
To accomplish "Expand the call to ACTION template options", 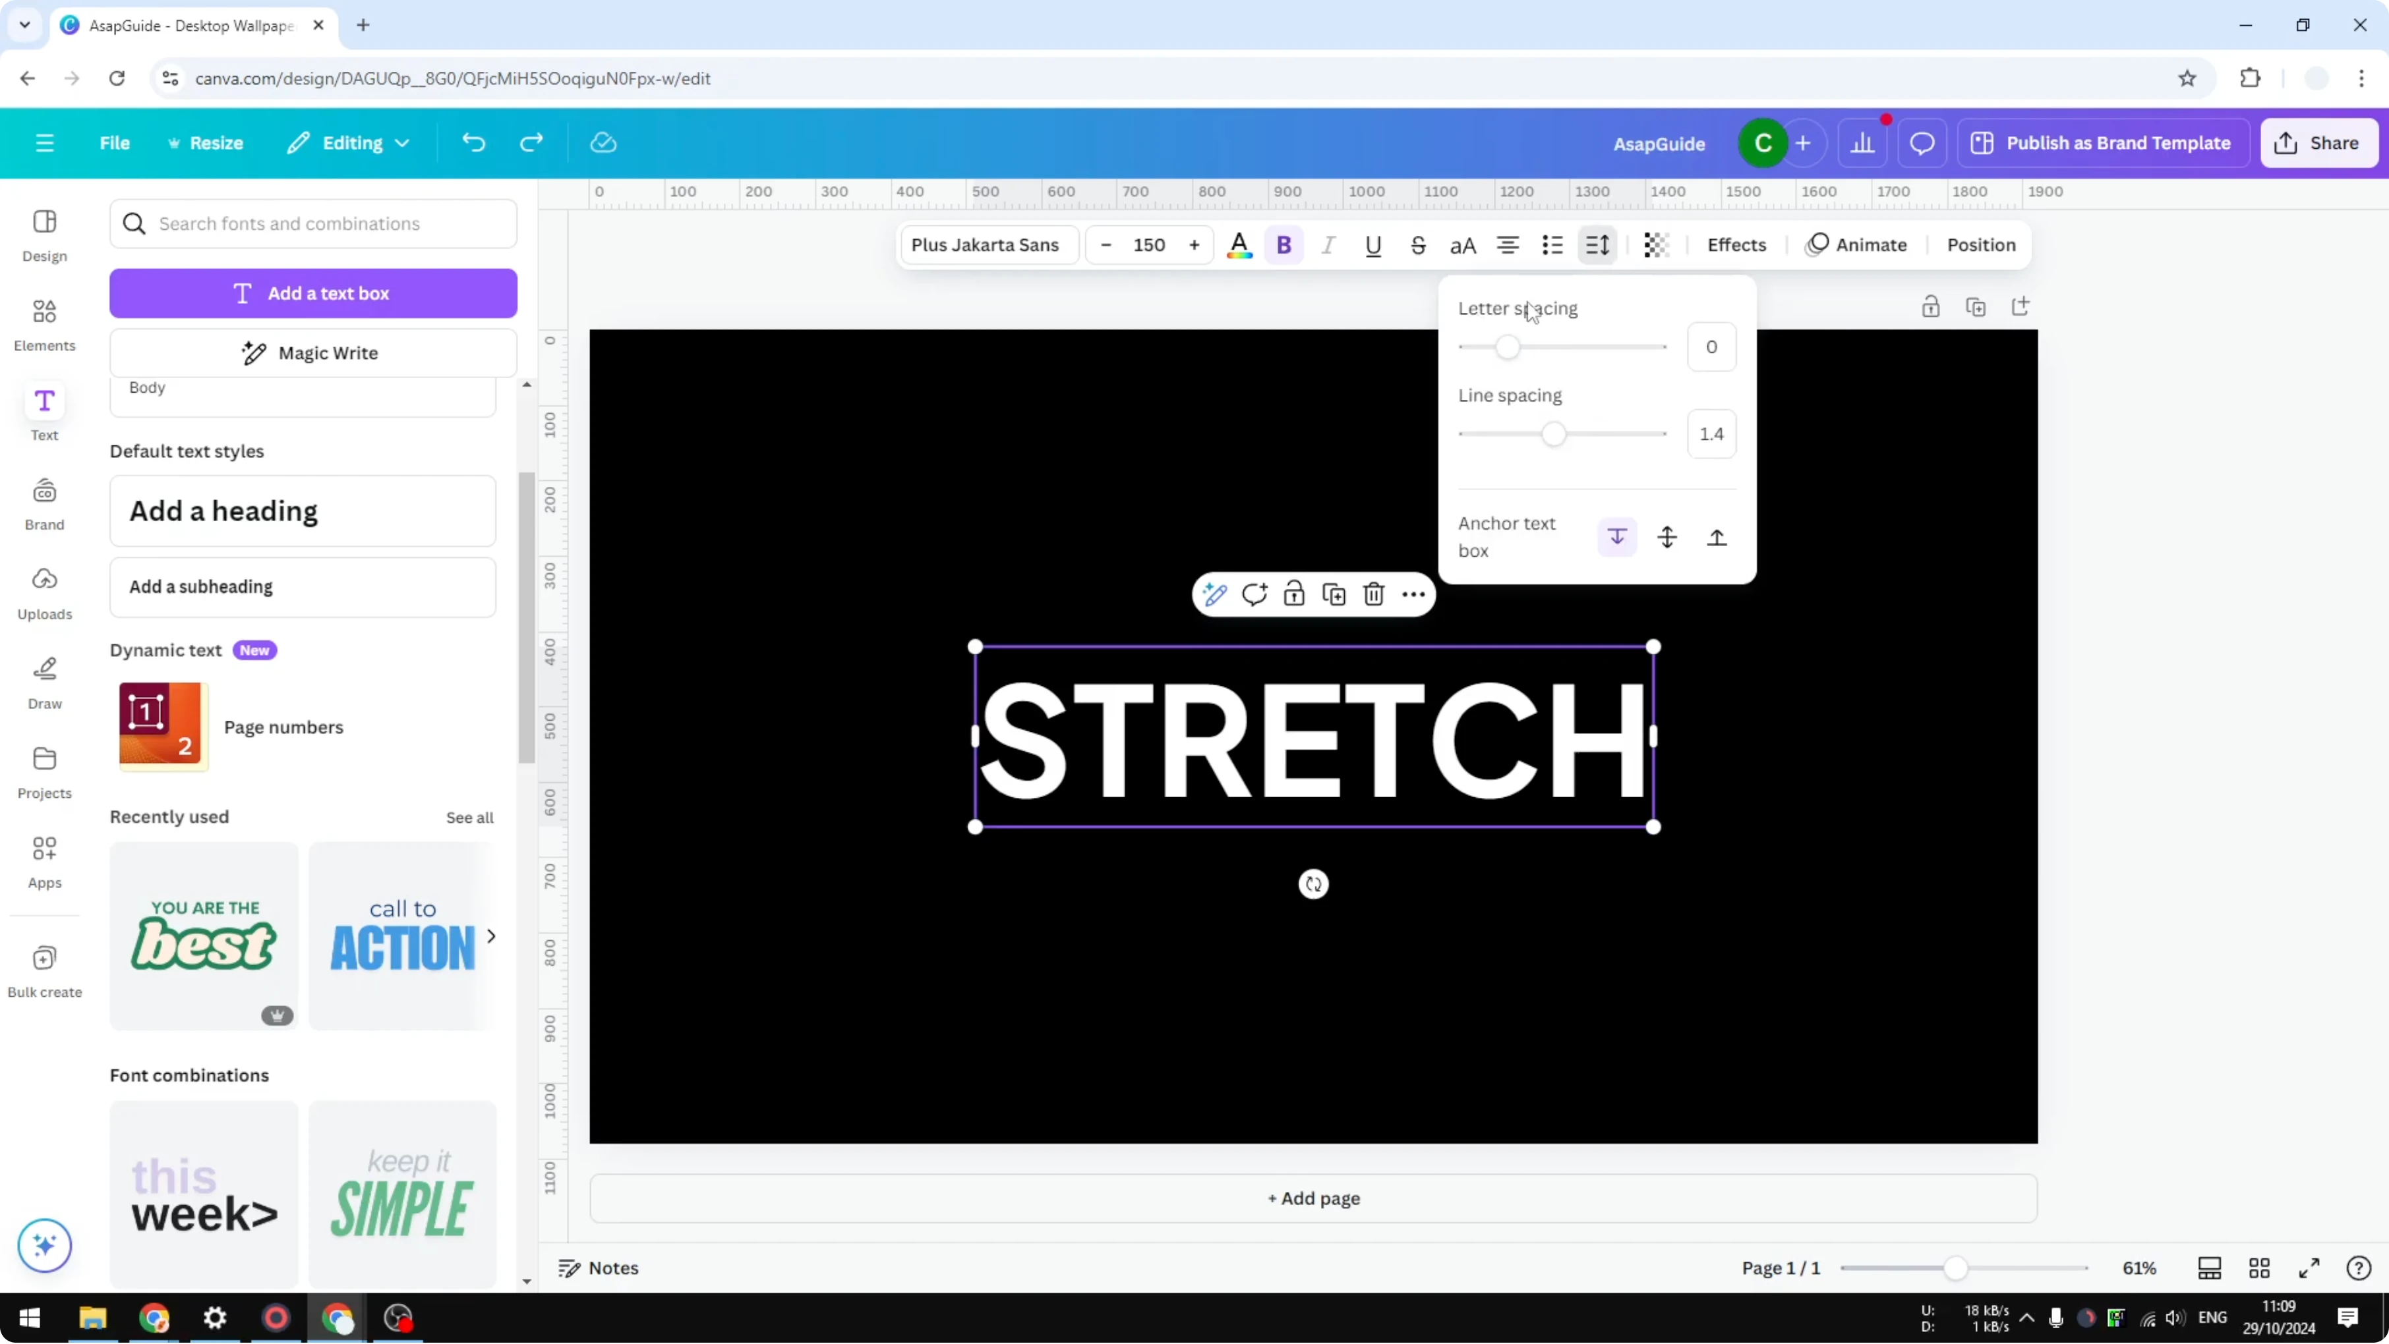I will (x=492, y=936).
